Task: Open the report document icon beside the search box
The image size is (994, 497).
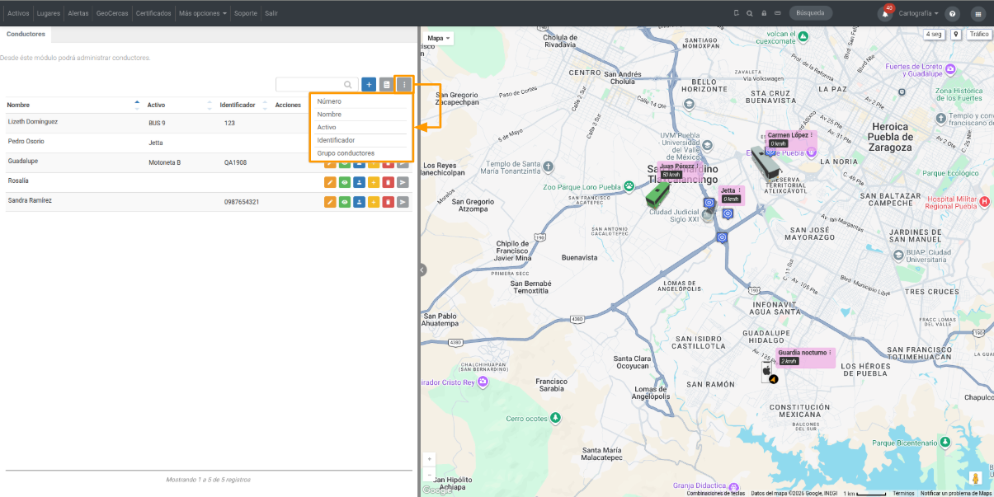Action: 386,84
